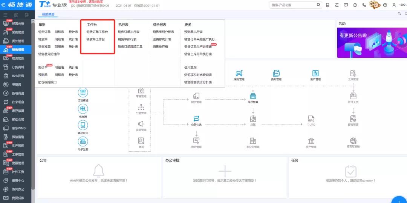Open the 业务往来 workflow icon

click(x=196, y=118)
